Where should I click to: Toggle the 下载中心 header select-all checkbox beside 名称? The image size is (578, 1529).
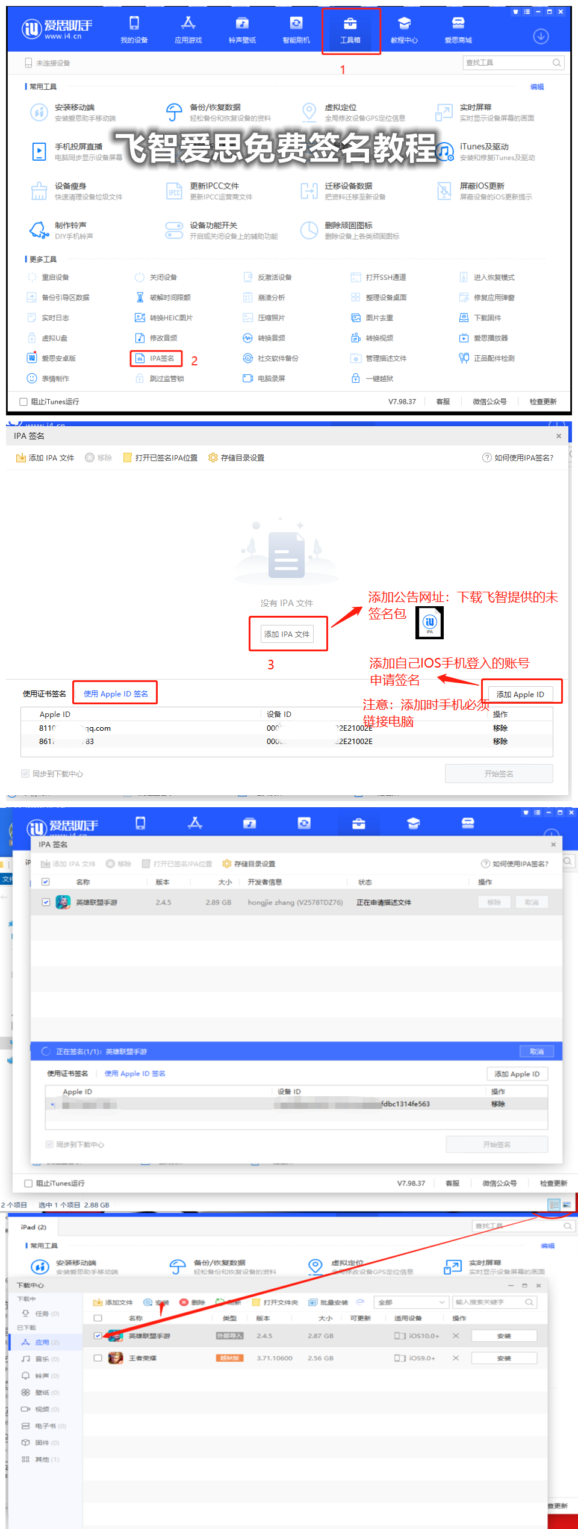[98, 1318]
